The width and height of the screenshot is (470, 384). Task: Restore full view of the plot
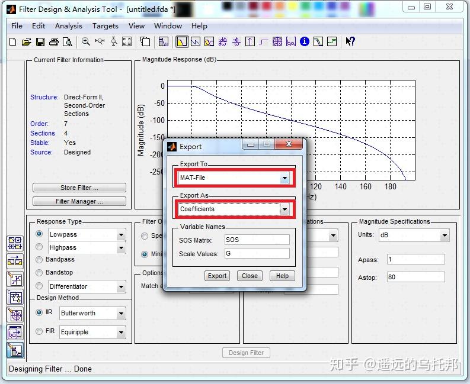[x=127, y=41]
